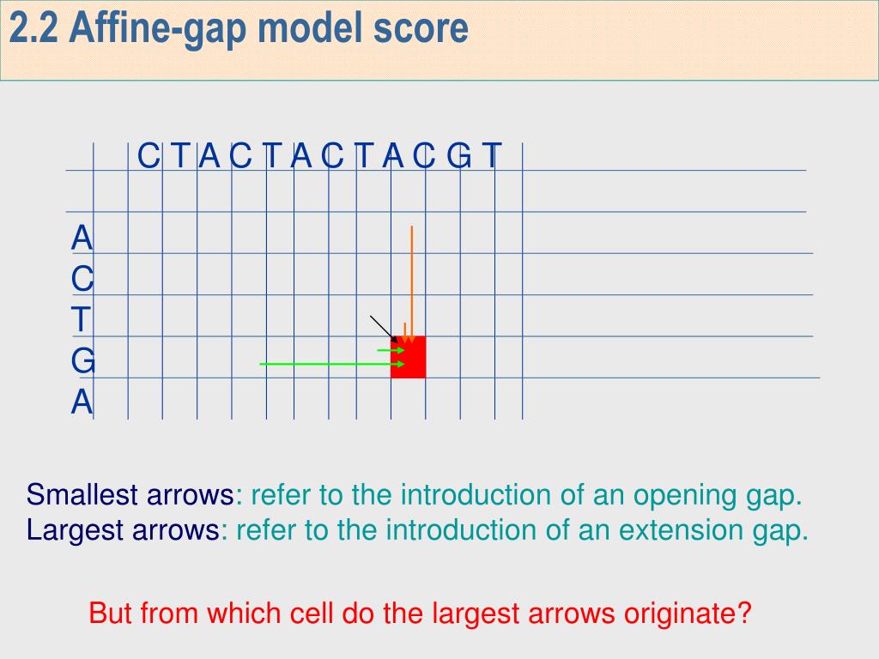Select the long green horizontal arrow
The height and width of the screenshot is (659, 879).
click(x=332, y=364)
